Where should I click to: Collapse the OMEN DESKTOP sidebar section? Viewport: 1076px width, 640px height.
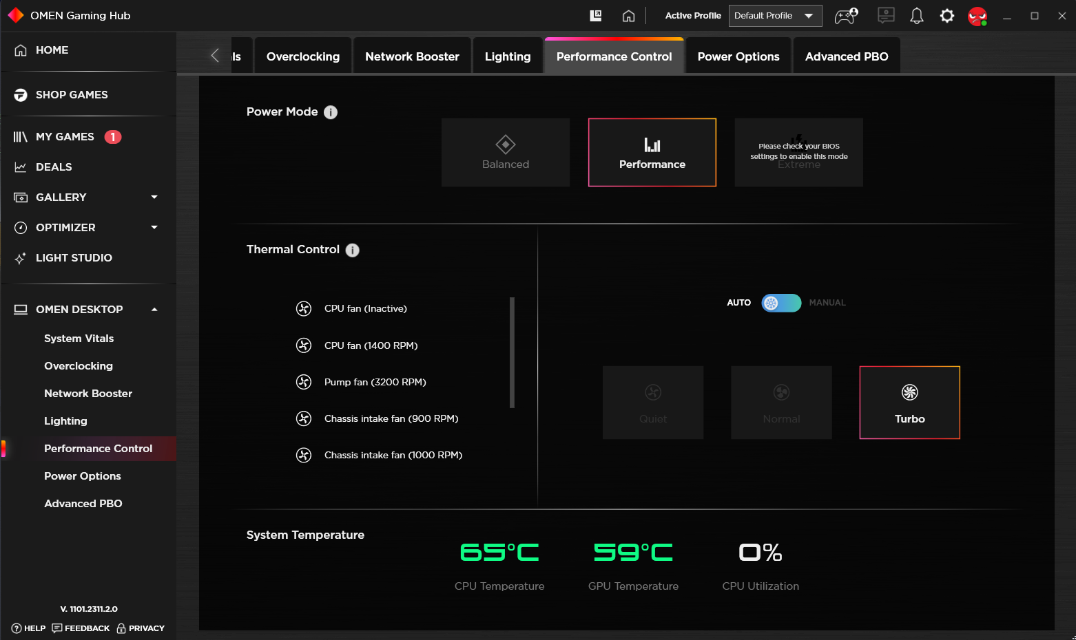click(154, 310)
